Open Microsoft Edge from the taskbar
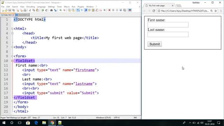The width and height of the screenshot is (224, 126). pyautogui.click(x=36, y=123)
